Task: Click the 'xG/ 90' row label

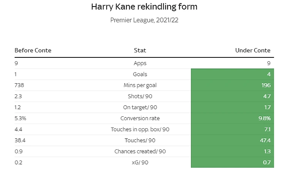Action: (x=140, y=163)
